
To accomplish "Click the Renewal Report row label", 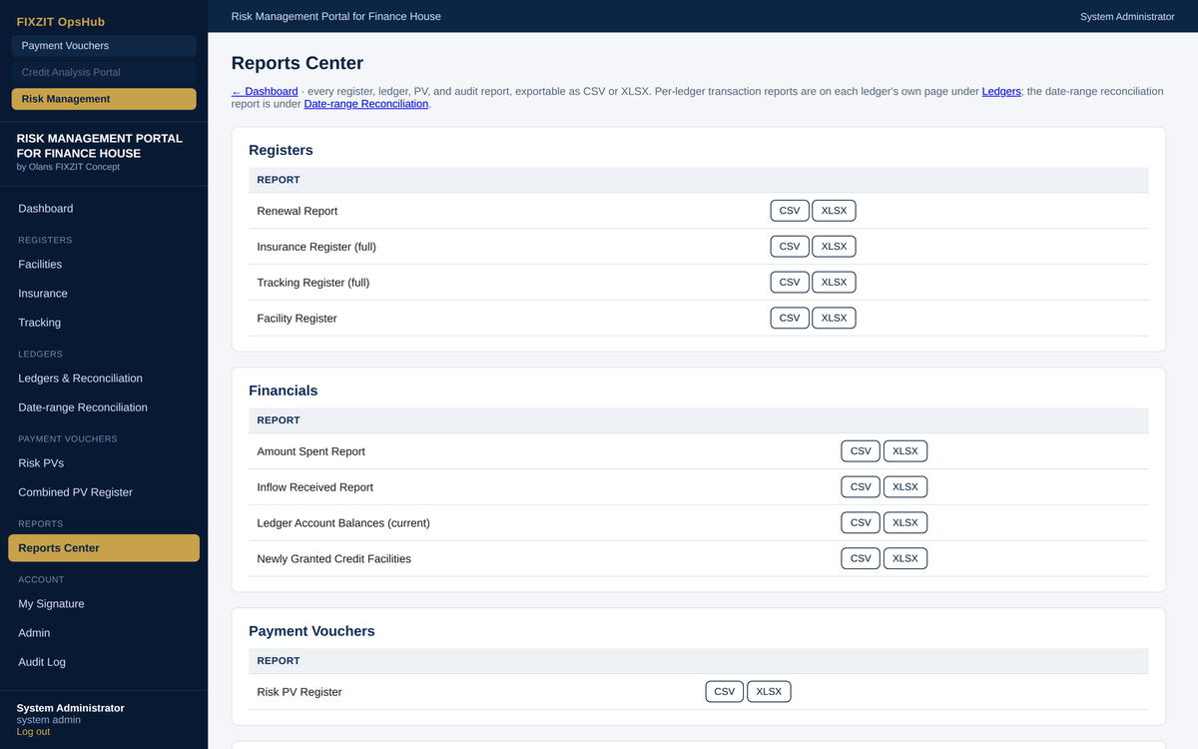I will (x=298, y=211).
